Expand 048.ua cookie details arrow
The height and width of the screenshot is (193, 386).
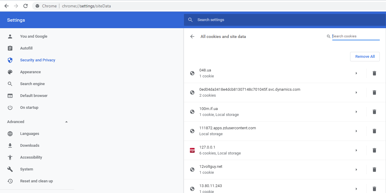tap(356, 73)
